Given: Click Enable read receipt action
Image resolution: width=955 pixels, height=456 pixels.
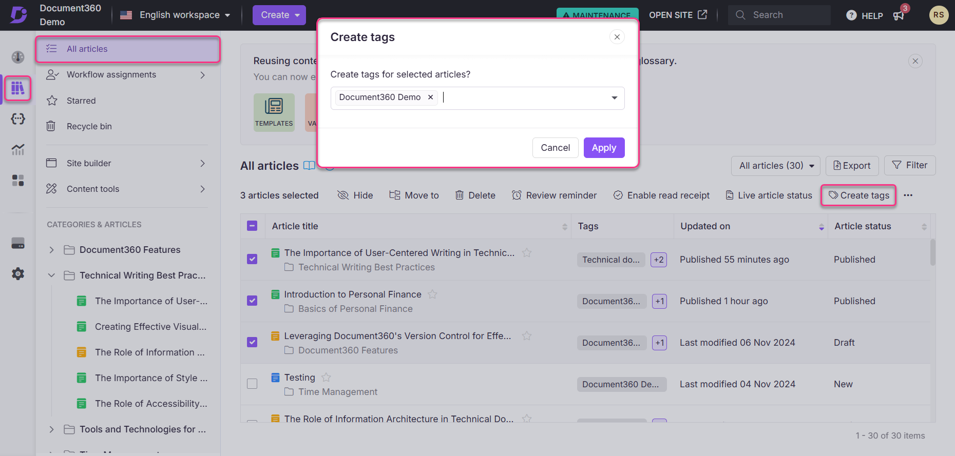Looking at the screenshot, I should pos(661,195).
